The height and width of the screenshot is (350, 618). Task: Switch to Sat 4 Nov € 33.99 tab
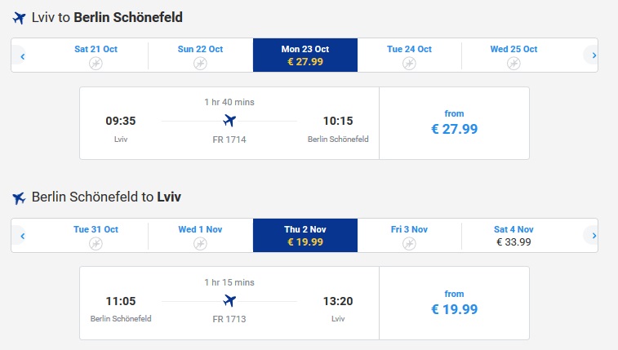[514, 236]
